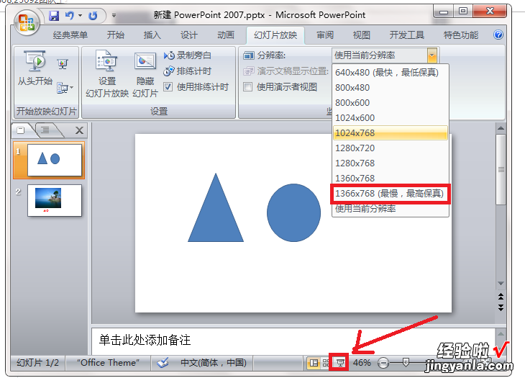Switch to Slide Sorter view icon
The height and width of the screenshot is (378, 525).
click(326, 363)
